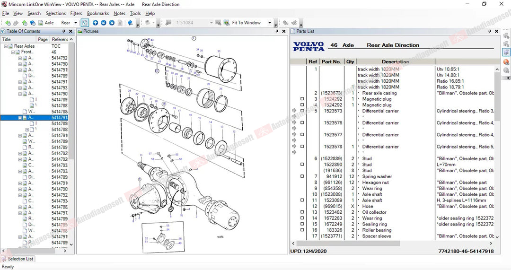Image resolution: width=511 pixels, height=270 pixels.
Task: Open the File menu
Action: pyautogui.click(x=6, y=13)
